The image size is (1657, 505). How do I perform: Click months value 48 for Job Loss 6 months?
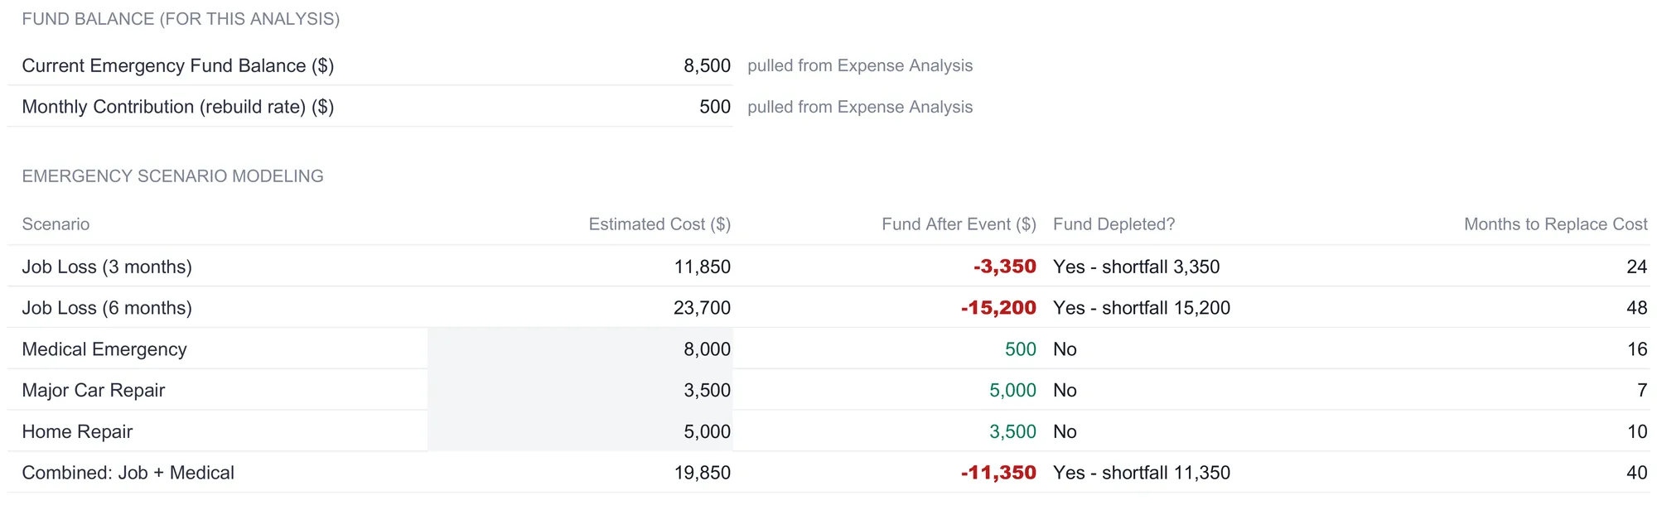point(1637,308)
